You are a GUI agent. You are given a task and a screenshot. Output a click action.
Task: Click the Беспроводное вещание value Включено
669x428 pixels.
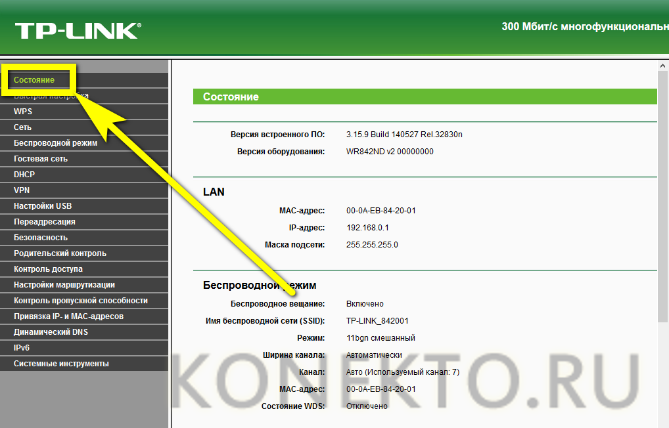pos(365,303)
